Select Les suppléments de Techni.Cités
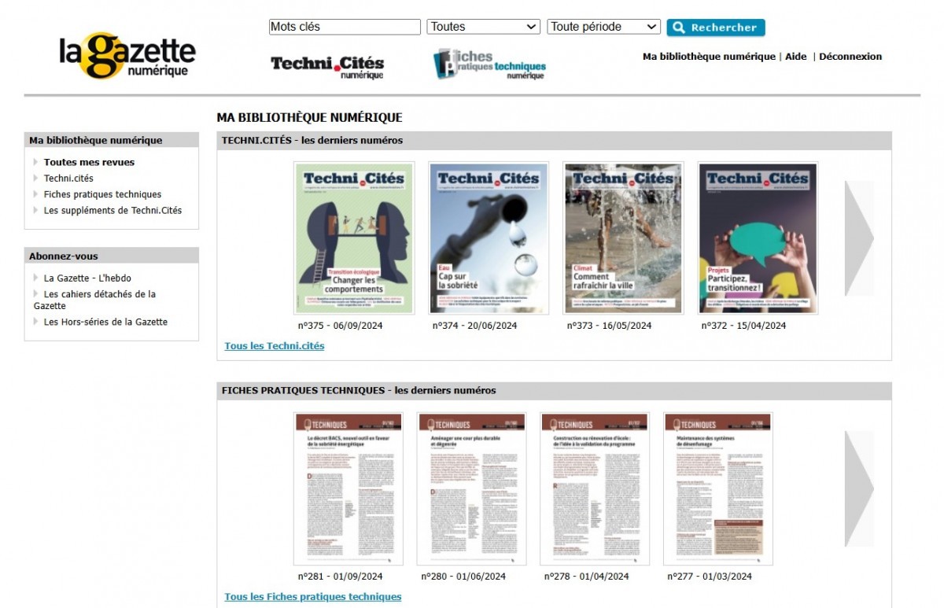Screen dimensions: 944x608 tap(112, 210)
